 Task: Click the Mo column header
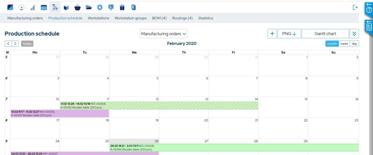(35, 52)
